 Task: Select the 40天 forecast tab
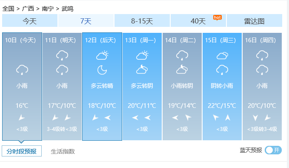[x=198, y=20]
